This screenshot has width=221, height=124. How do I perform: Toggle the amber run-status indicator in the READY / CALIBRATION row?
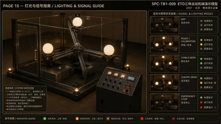point(201,44)
